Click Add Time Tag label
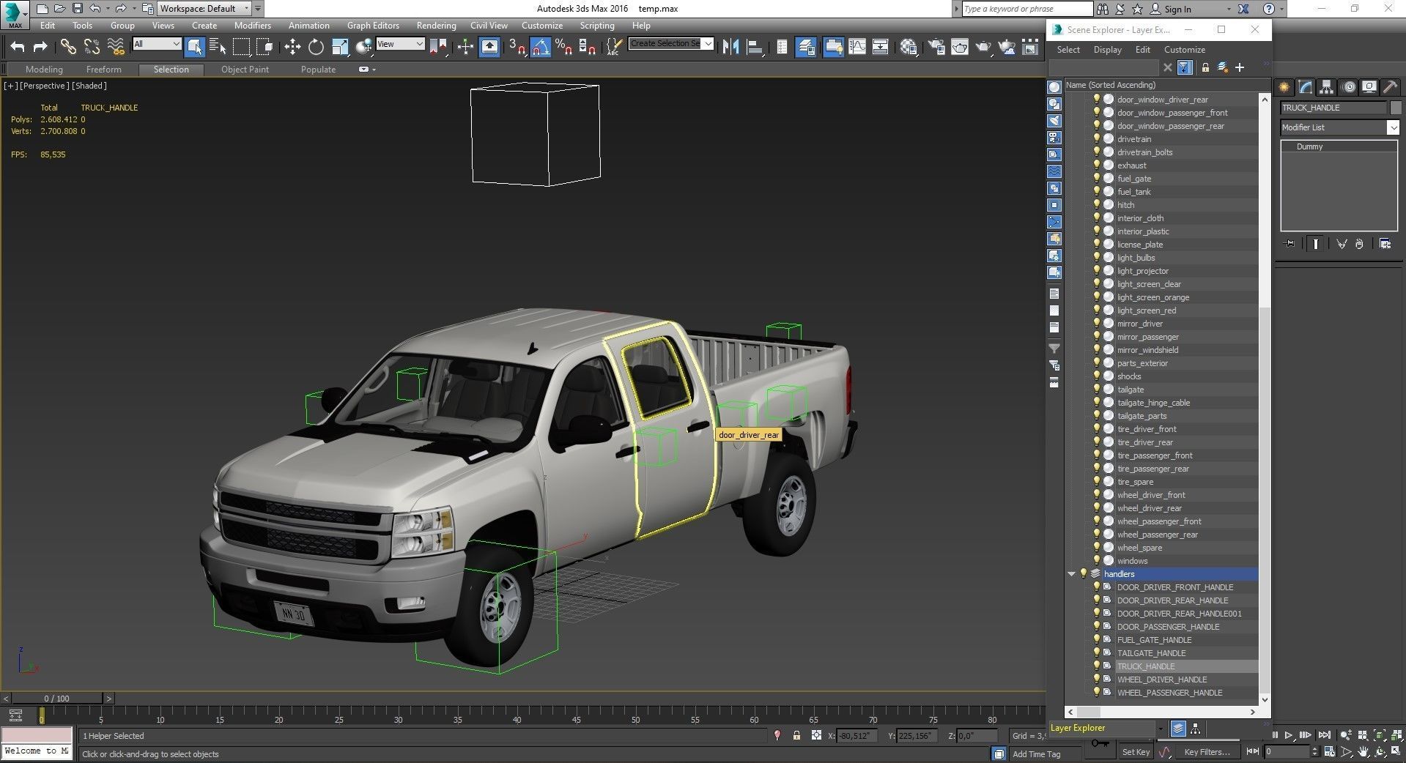1406x763 pixels. (x=1036, y=754)
